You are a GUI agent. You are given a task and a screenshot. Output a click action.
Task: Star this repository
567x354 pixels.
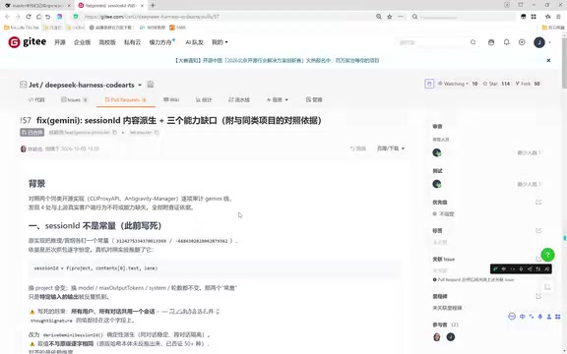(490, 84)
